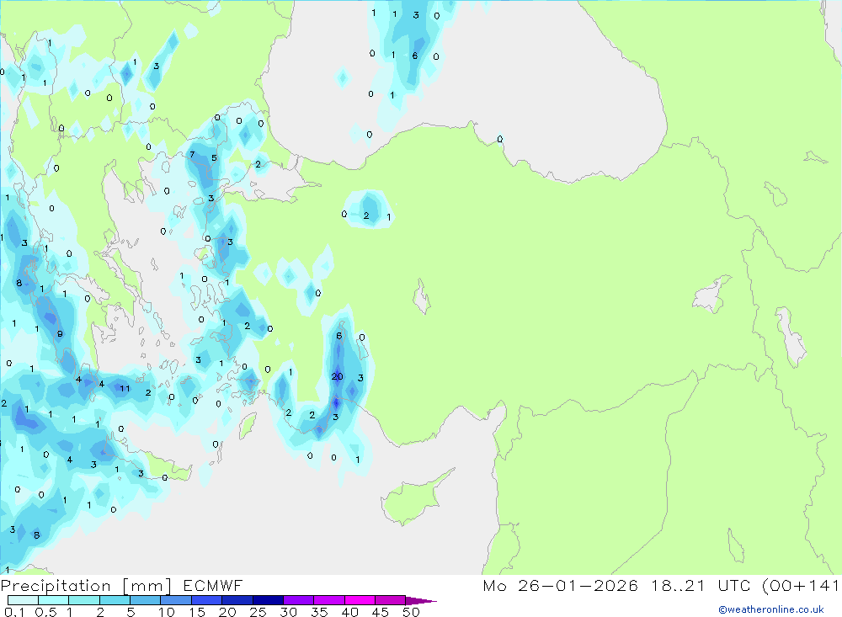This screenshot has height=617, width=842.
Task: Click the '20' precipitation value on the map
Action: (x=338, y=376)
